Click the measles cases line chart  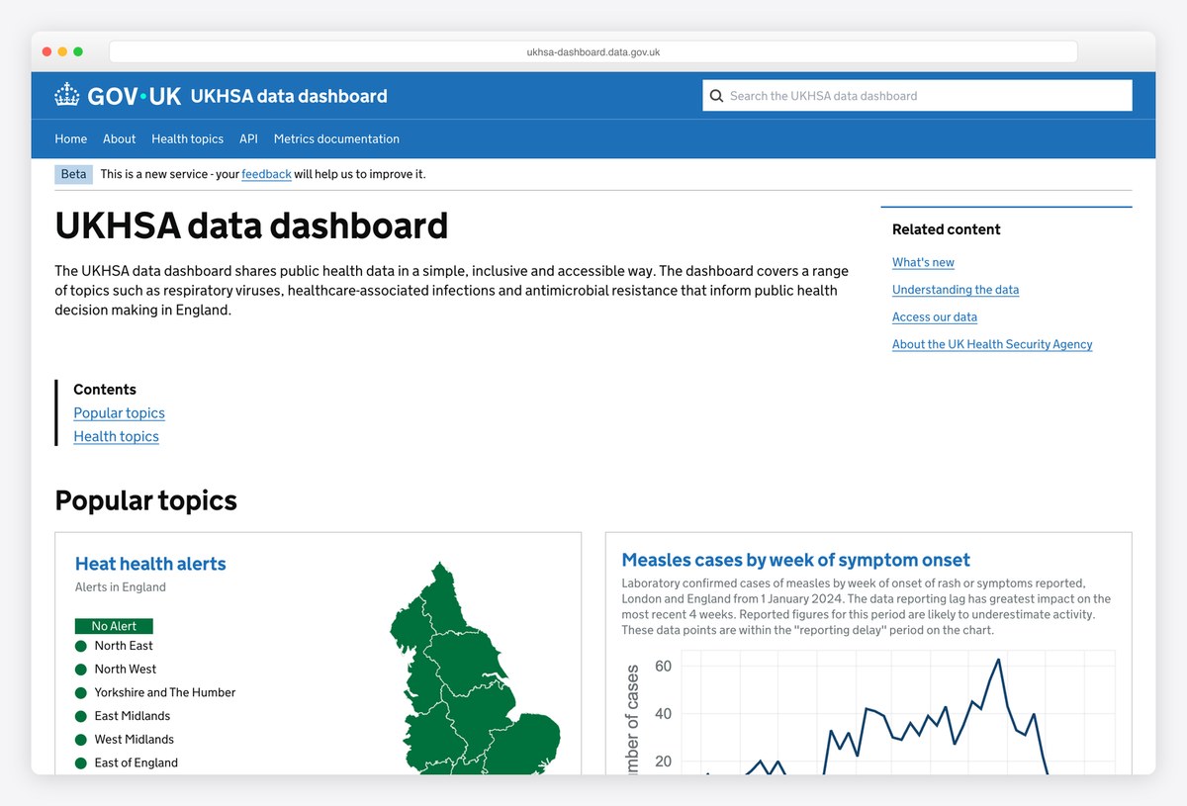[x=870, y=712]
